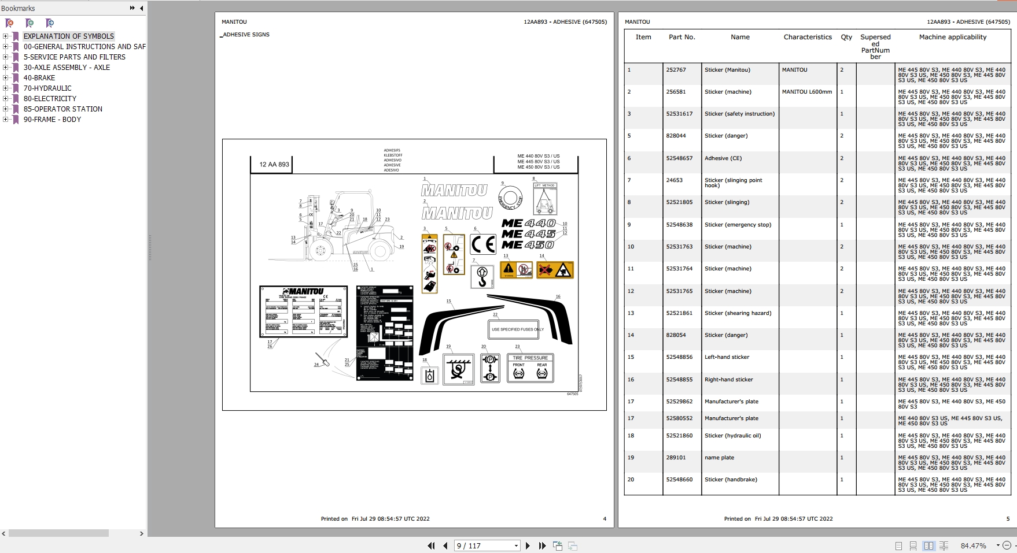
Task: Click the Part No. column header
Action: click(682, 37)
